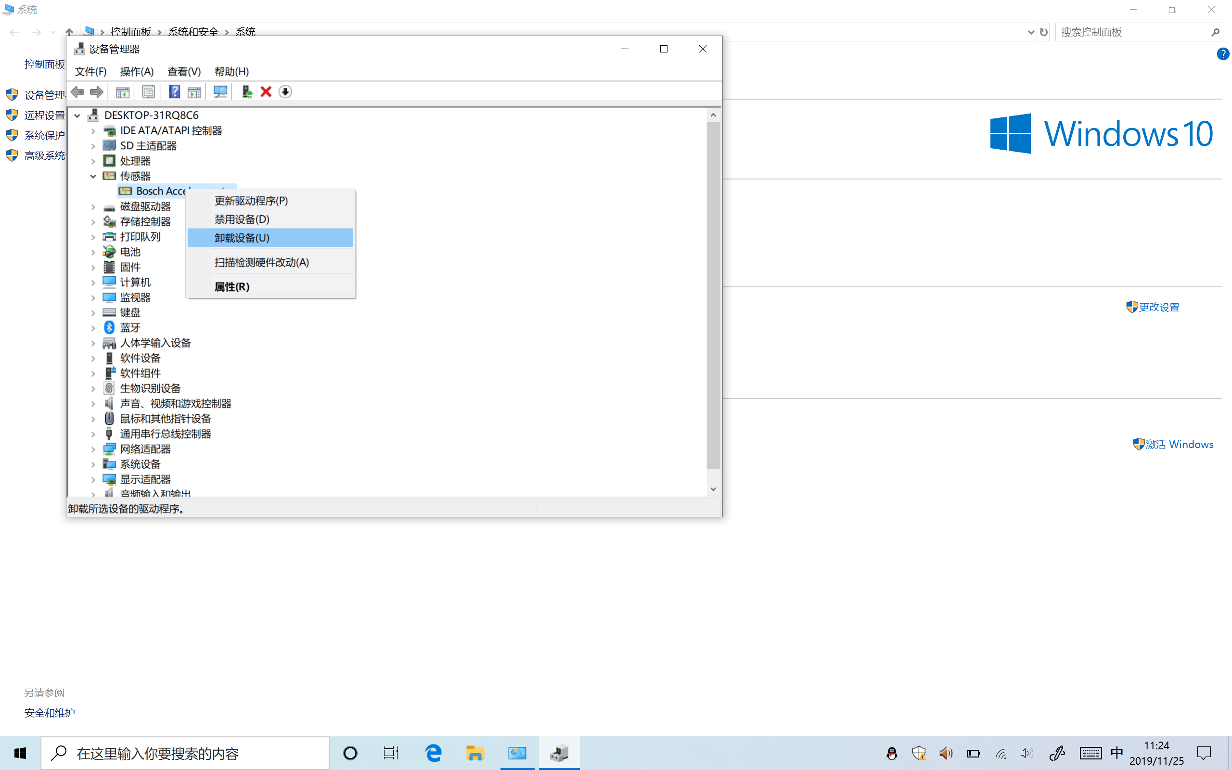
Task: Click the 更改设置 link
Action: pos(1158,307)
